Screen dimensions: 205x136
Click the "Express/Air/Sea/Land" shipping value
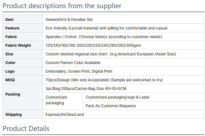point(65,114)
